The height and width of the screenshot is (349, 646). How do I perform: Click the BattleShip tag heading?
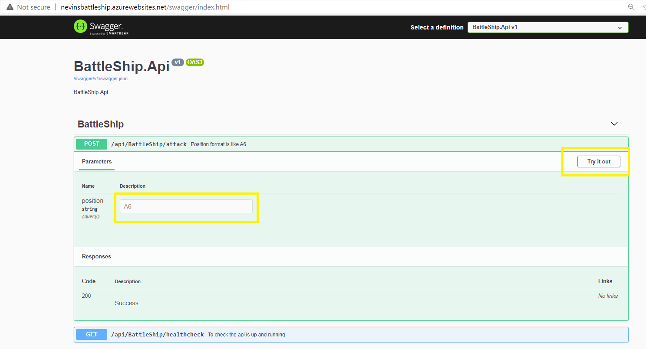(101, 124)
